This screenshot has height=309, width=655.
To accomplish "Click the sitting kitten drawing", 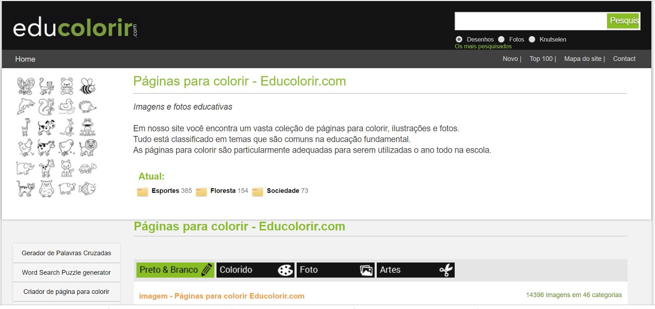I will pyautogui.click(x=67, y=168).
